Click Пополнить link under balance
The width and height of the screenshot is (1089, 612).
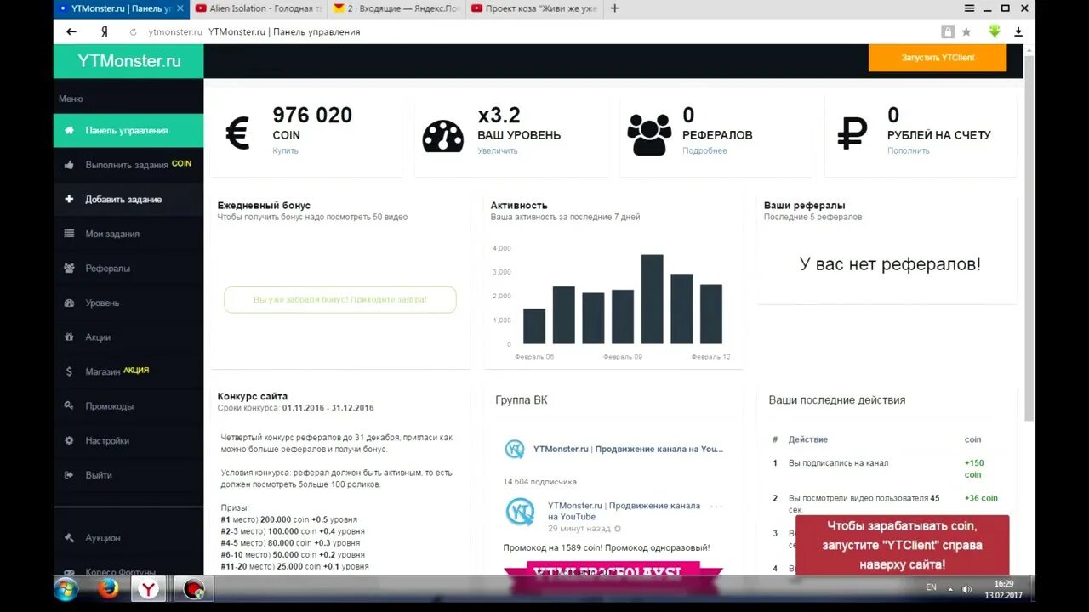tap(908, 151)
